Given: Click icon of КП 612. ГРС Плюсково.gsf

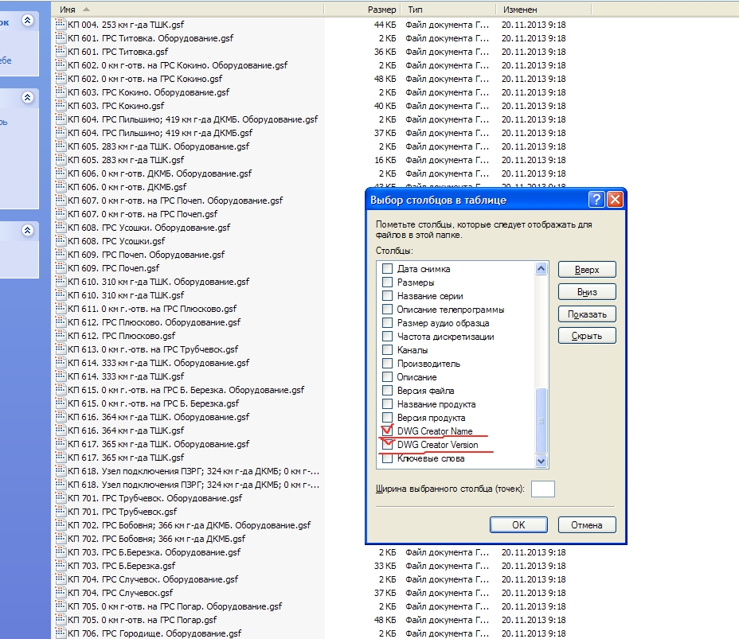Looking at the screenshot, I should pos(61,336).
